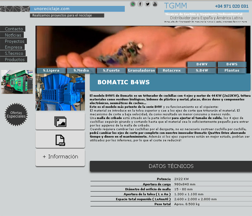Image resolution: width=252 pixels, height=216 pixels.
Task: Open the YouTube channel icon
Action: [155, 4]
